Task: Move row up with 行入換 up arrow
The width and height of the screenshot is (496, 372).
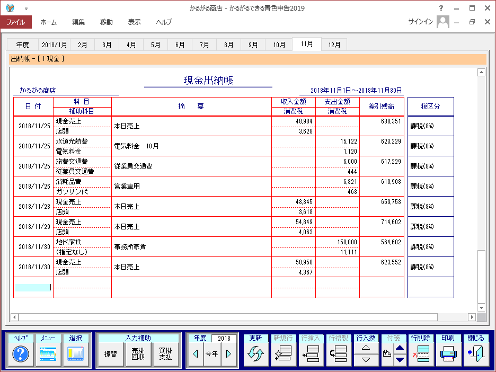Action: tap(366, 348)
